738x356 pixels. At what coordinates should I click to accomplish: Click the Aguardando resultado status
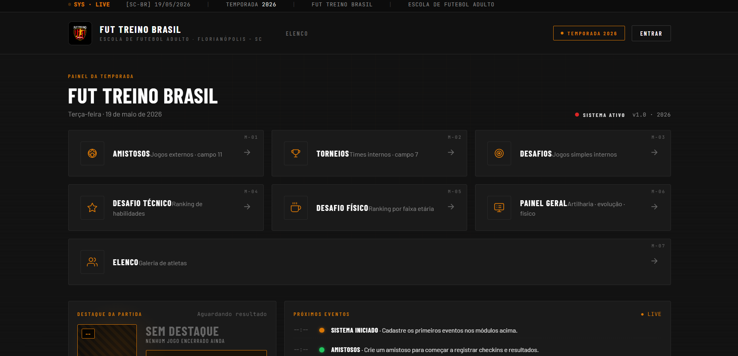232,314
